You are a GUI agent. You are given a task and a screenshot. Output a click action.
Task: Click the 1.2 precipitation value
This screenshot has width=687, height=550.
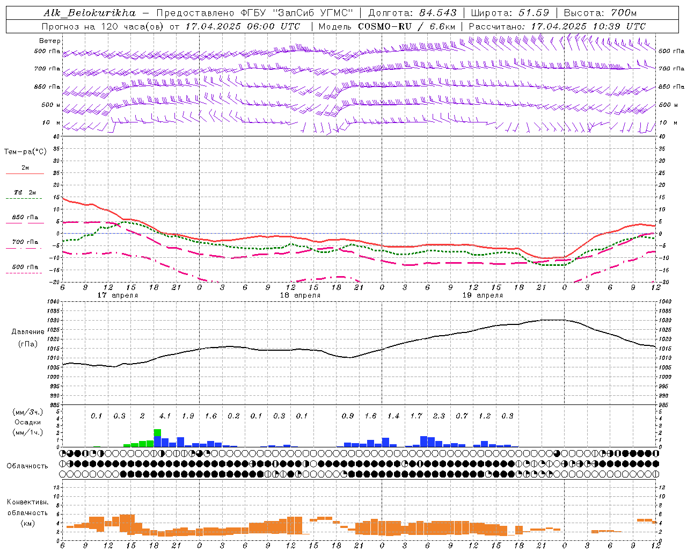[484, 416]
